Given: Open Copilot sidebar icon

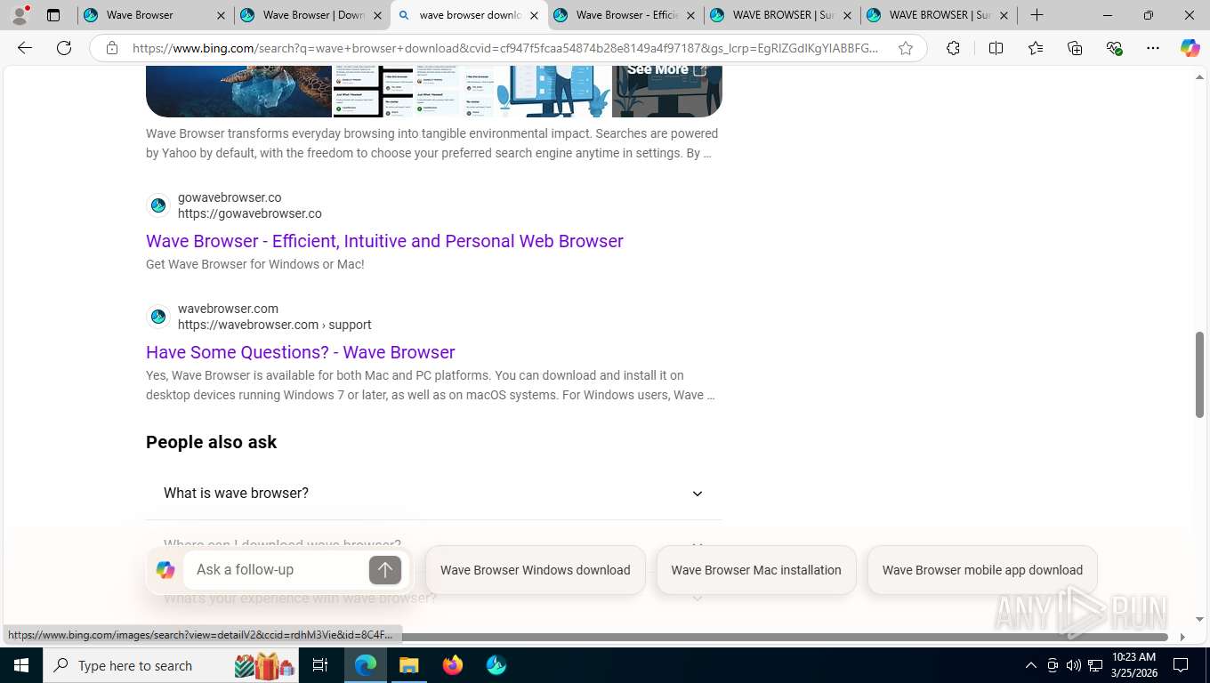Looking at the screenshot, I should (x=1190, y=48).
